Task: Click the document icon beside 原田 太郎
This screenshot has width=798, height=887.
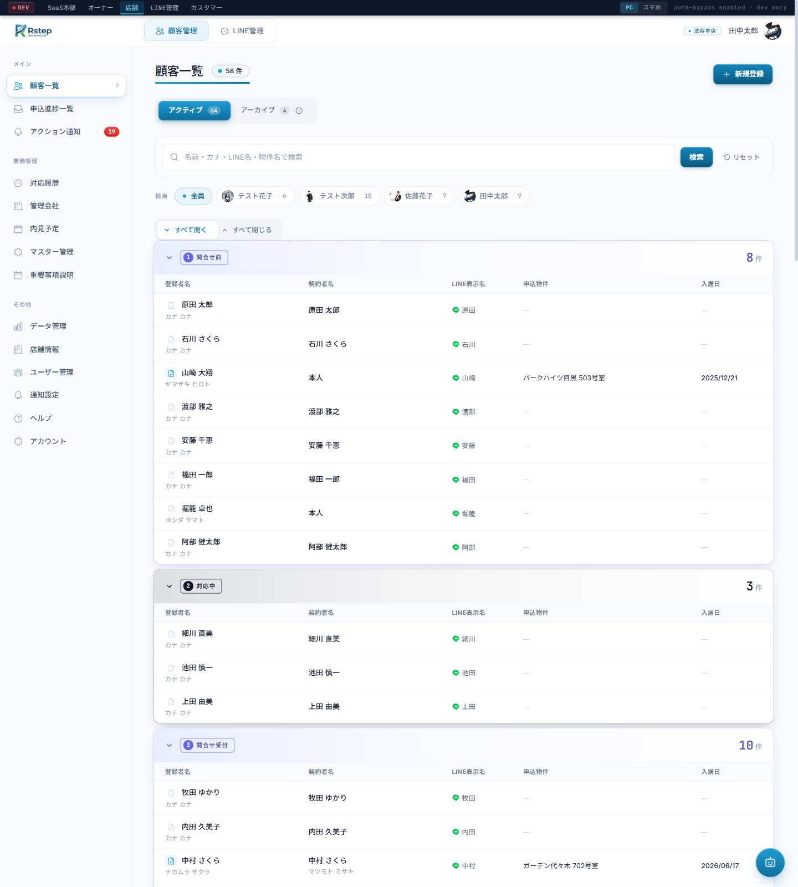Action: (x=171, y=305)
